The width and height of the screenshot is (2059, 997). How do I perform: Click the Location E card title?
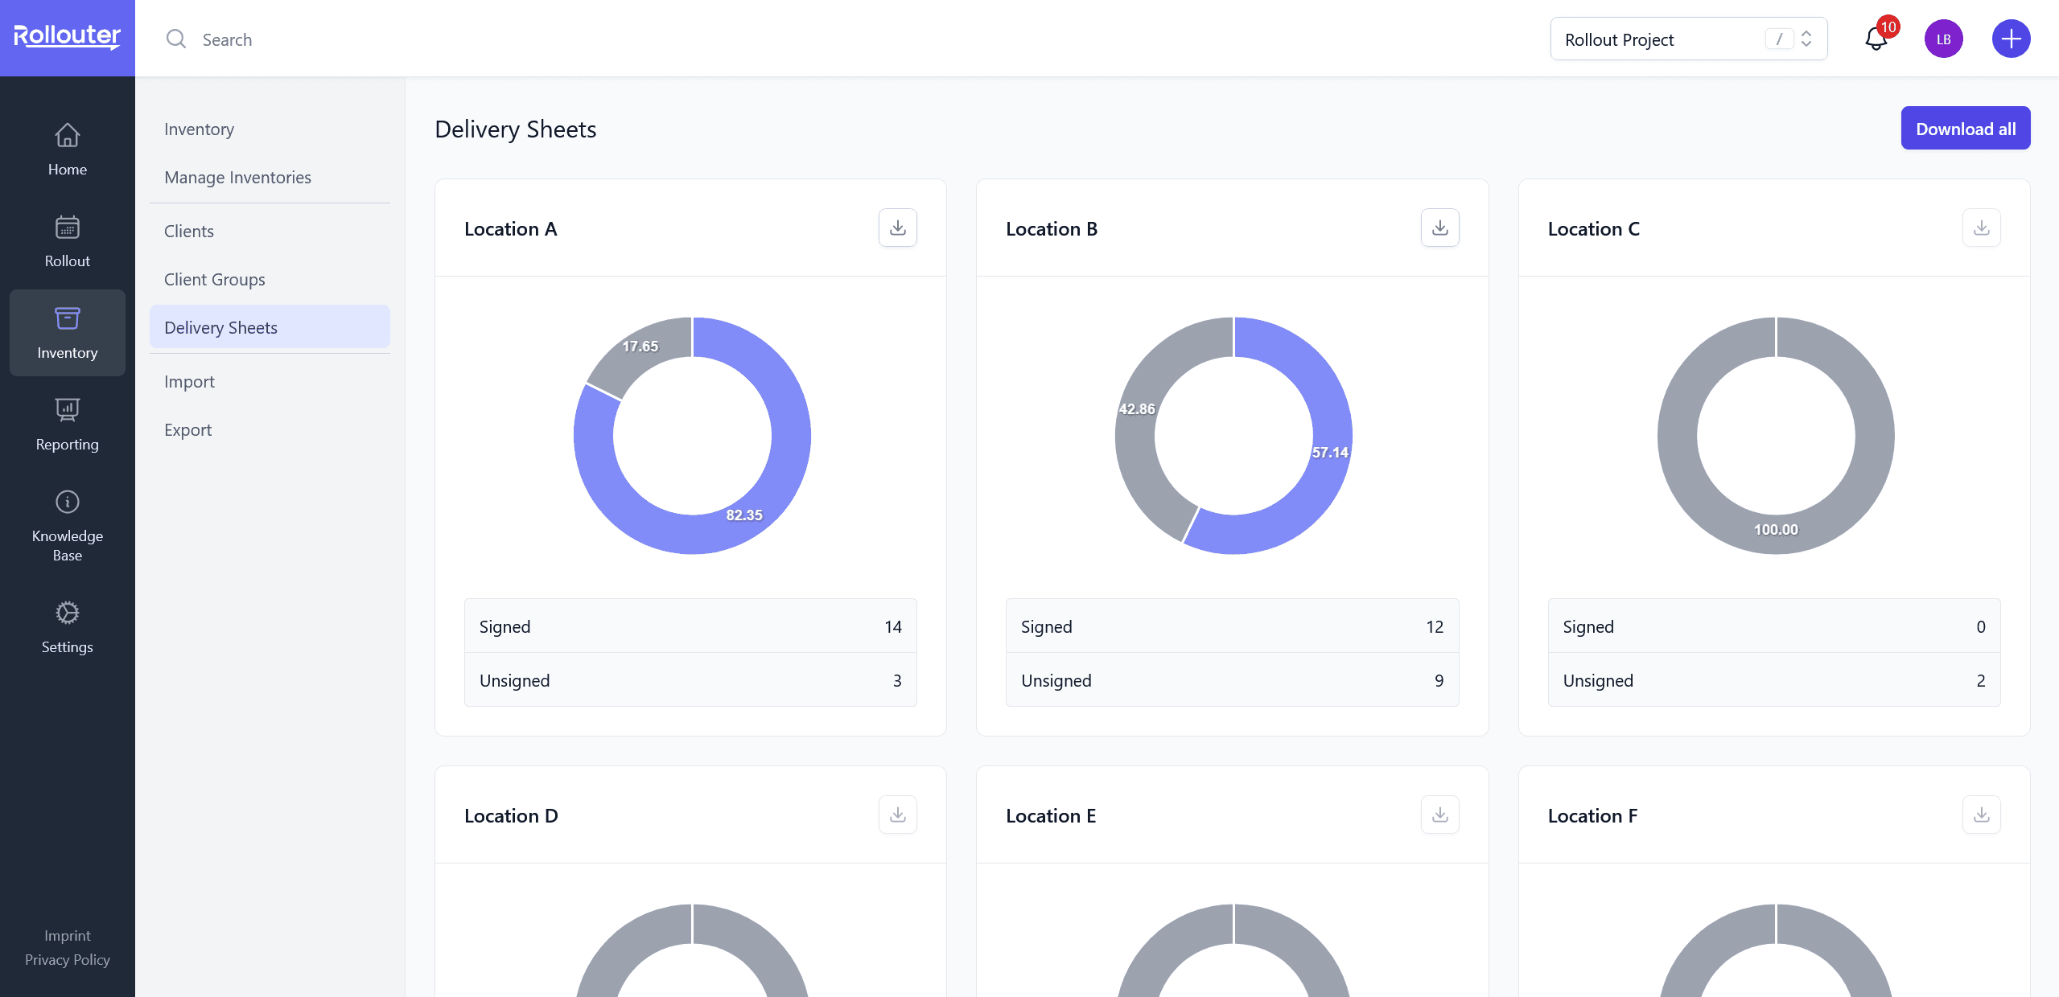1051,815
